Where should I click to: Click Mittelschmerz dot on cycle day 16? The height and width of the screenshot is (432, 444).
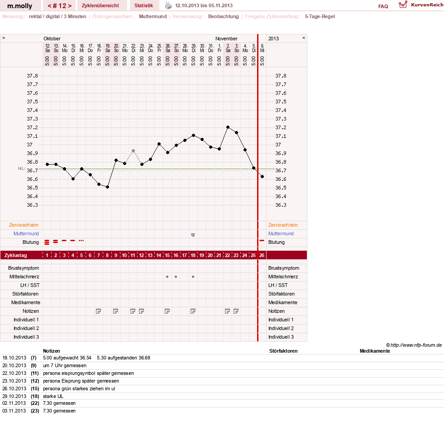tap(176, 277)
